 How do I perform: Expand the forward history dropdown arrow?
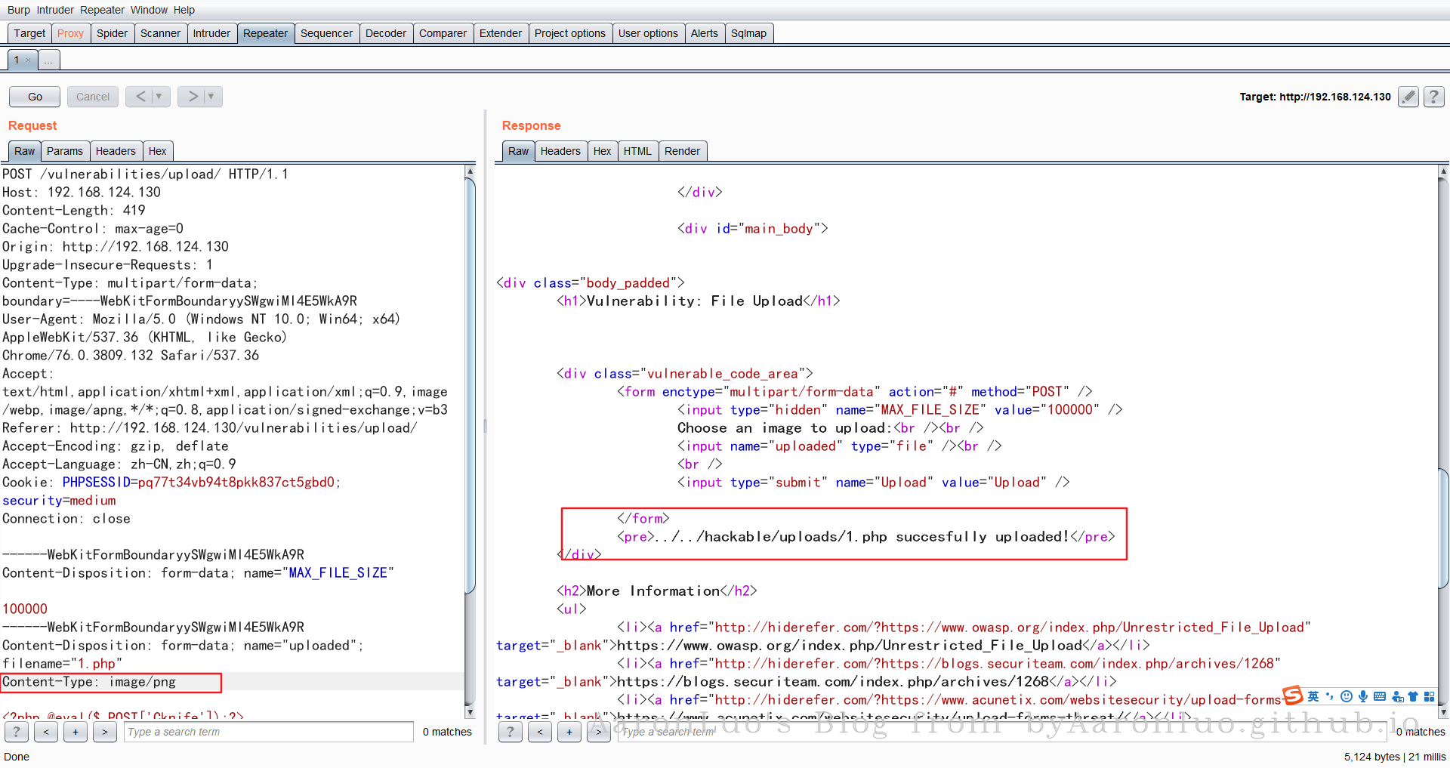pyautogui.click(x=211, y=97)
